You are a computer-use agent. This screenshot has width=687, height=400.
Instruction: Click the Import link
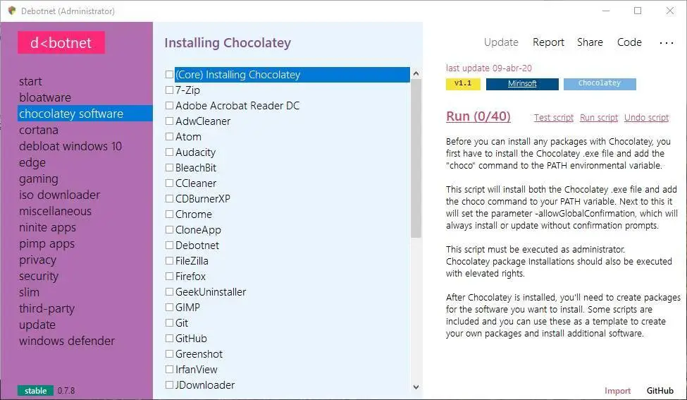pos(617,391)
